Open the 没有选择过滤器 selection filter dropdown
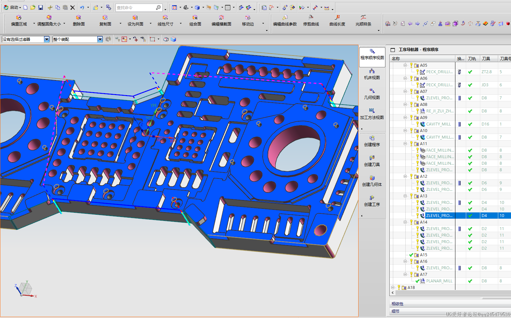 [x=47, y=39]
